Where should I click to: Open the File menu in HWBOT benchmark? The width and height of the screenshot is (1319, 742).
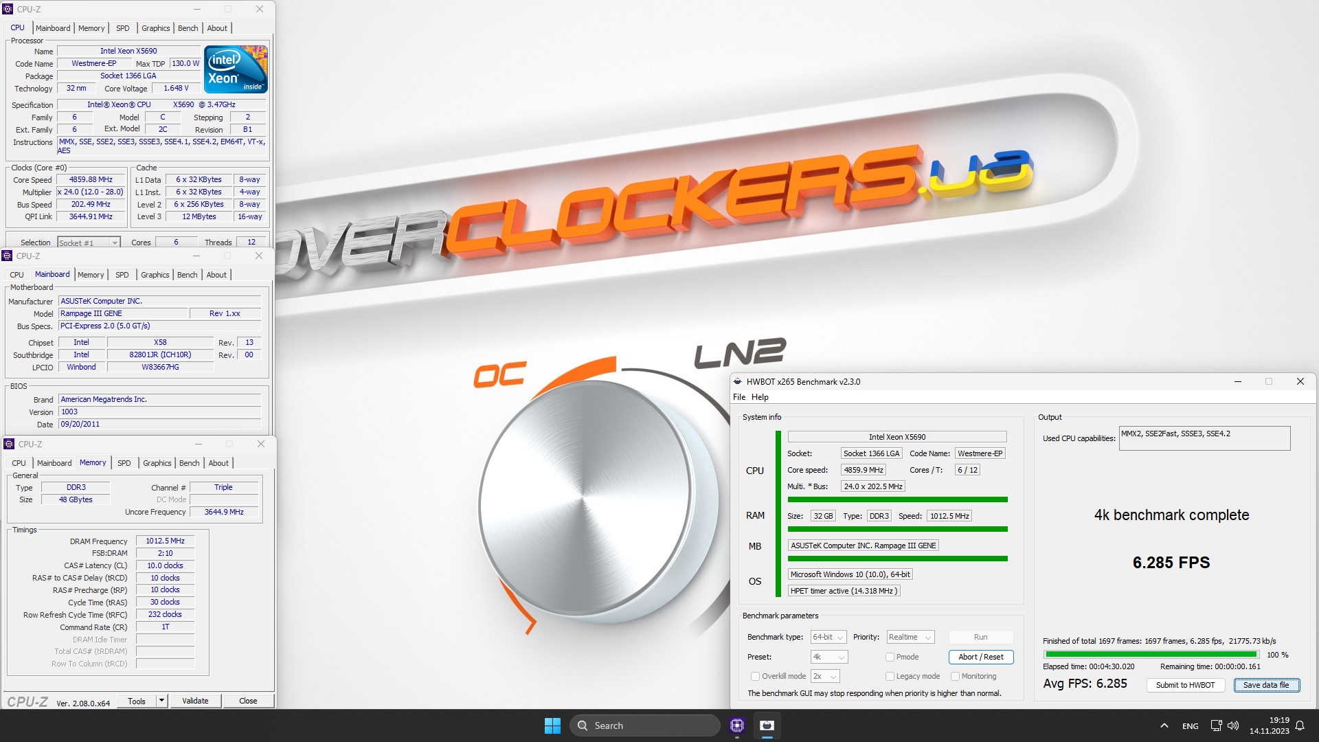coord(739,397)
